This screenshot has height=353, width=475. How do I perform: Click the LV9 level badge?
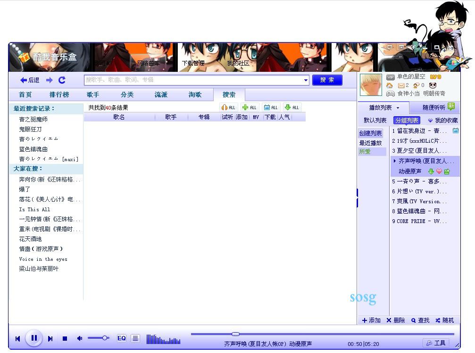click(436, 77)
